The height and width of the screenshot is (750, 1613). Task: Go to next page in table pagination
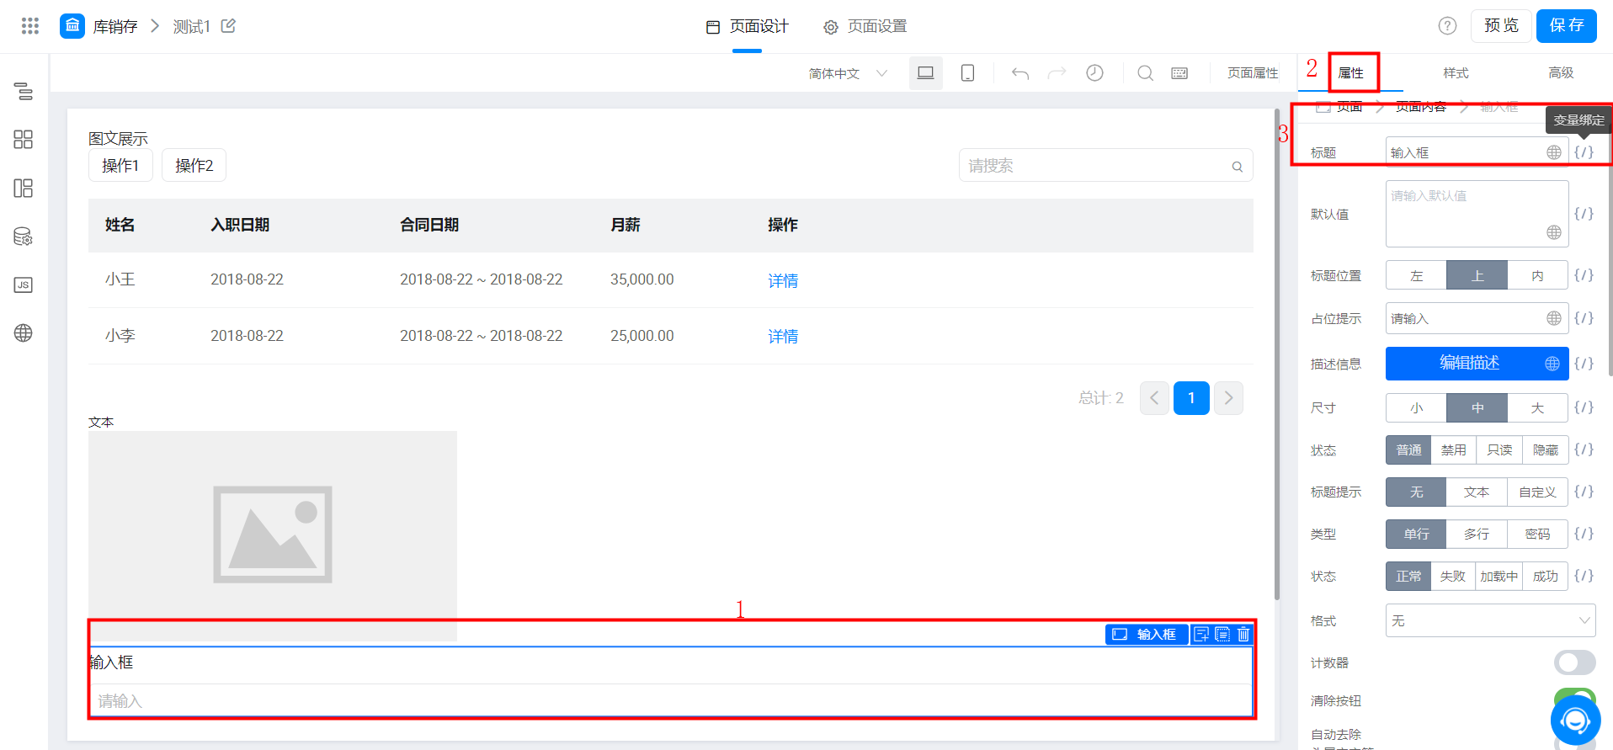(x=1228, y=398)
